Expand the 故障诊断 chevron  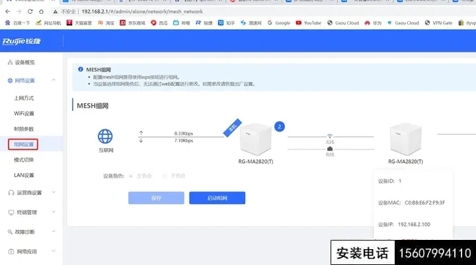tap(54, 231)
